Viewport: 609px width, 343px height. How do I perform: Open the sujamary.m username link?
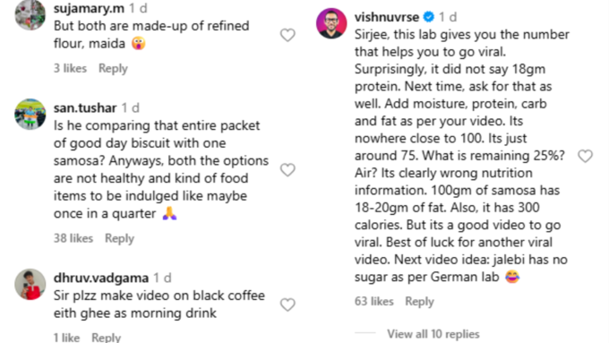point(89,8)
